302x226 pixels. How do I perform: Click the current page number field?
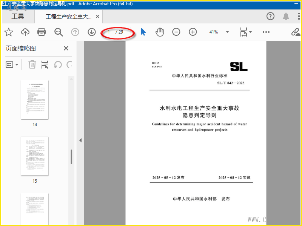109,32
